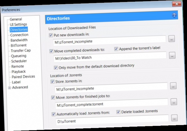The image size is (187, 131).
Task: Browse folder for auto-load .torrents
Action: coord(174,118)
